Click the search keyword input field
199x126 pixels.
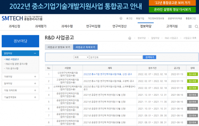point(116,57)
